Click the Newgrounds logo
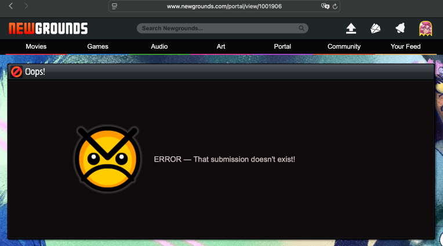The width and height of the screenshot is (443, 246). [48, 28]
